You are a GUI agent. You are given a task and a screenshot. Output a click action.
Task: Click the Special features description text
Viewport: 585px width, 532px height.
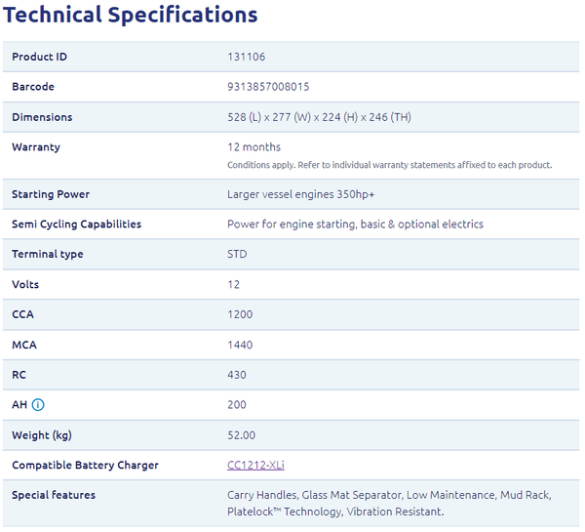click(x=390, y=504)
